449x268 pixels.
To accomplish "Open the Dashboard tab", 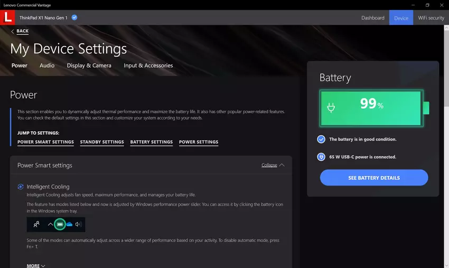I will tap(372, 18).
